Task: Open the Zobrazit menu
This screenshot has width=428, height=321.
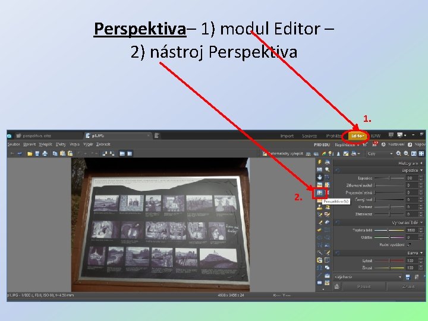Action: (103, 144)
